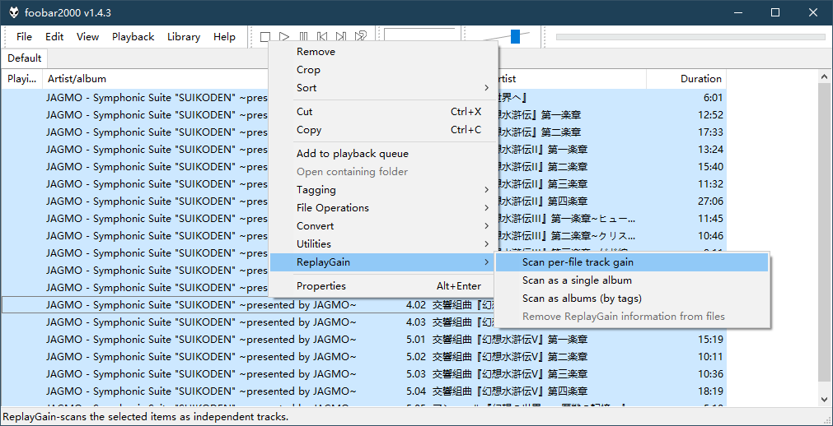Click the Pause playback icon
Image resolution: width=833 pixels, height=426 pixels.
(x=303, y=37)
